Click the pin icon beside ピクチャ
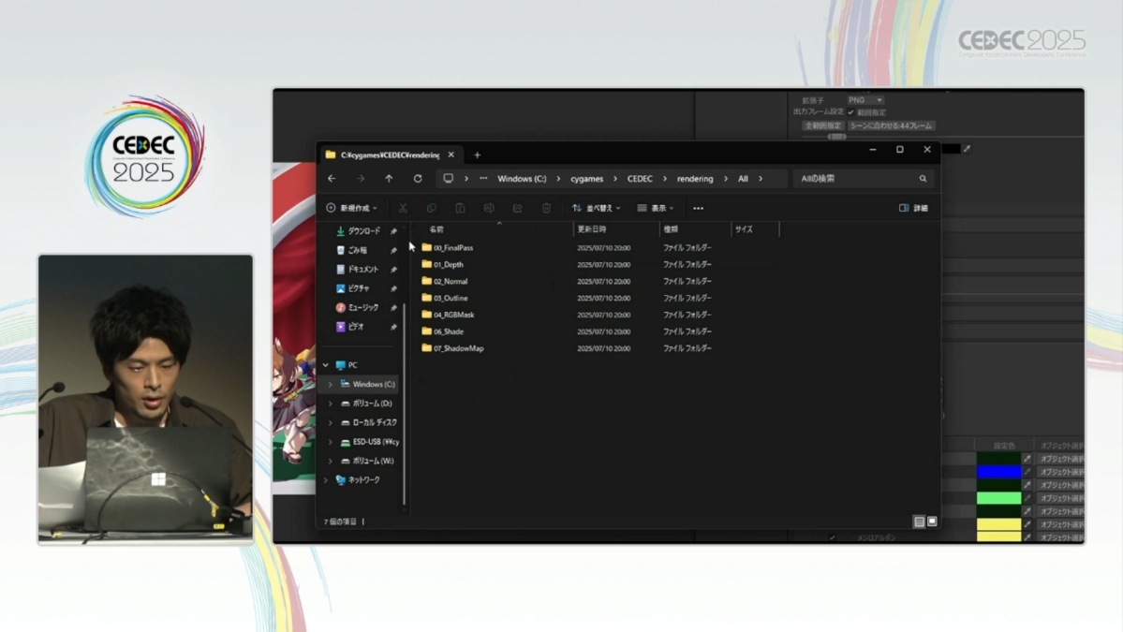This screenshot has width=1123, height=632. 393,288
